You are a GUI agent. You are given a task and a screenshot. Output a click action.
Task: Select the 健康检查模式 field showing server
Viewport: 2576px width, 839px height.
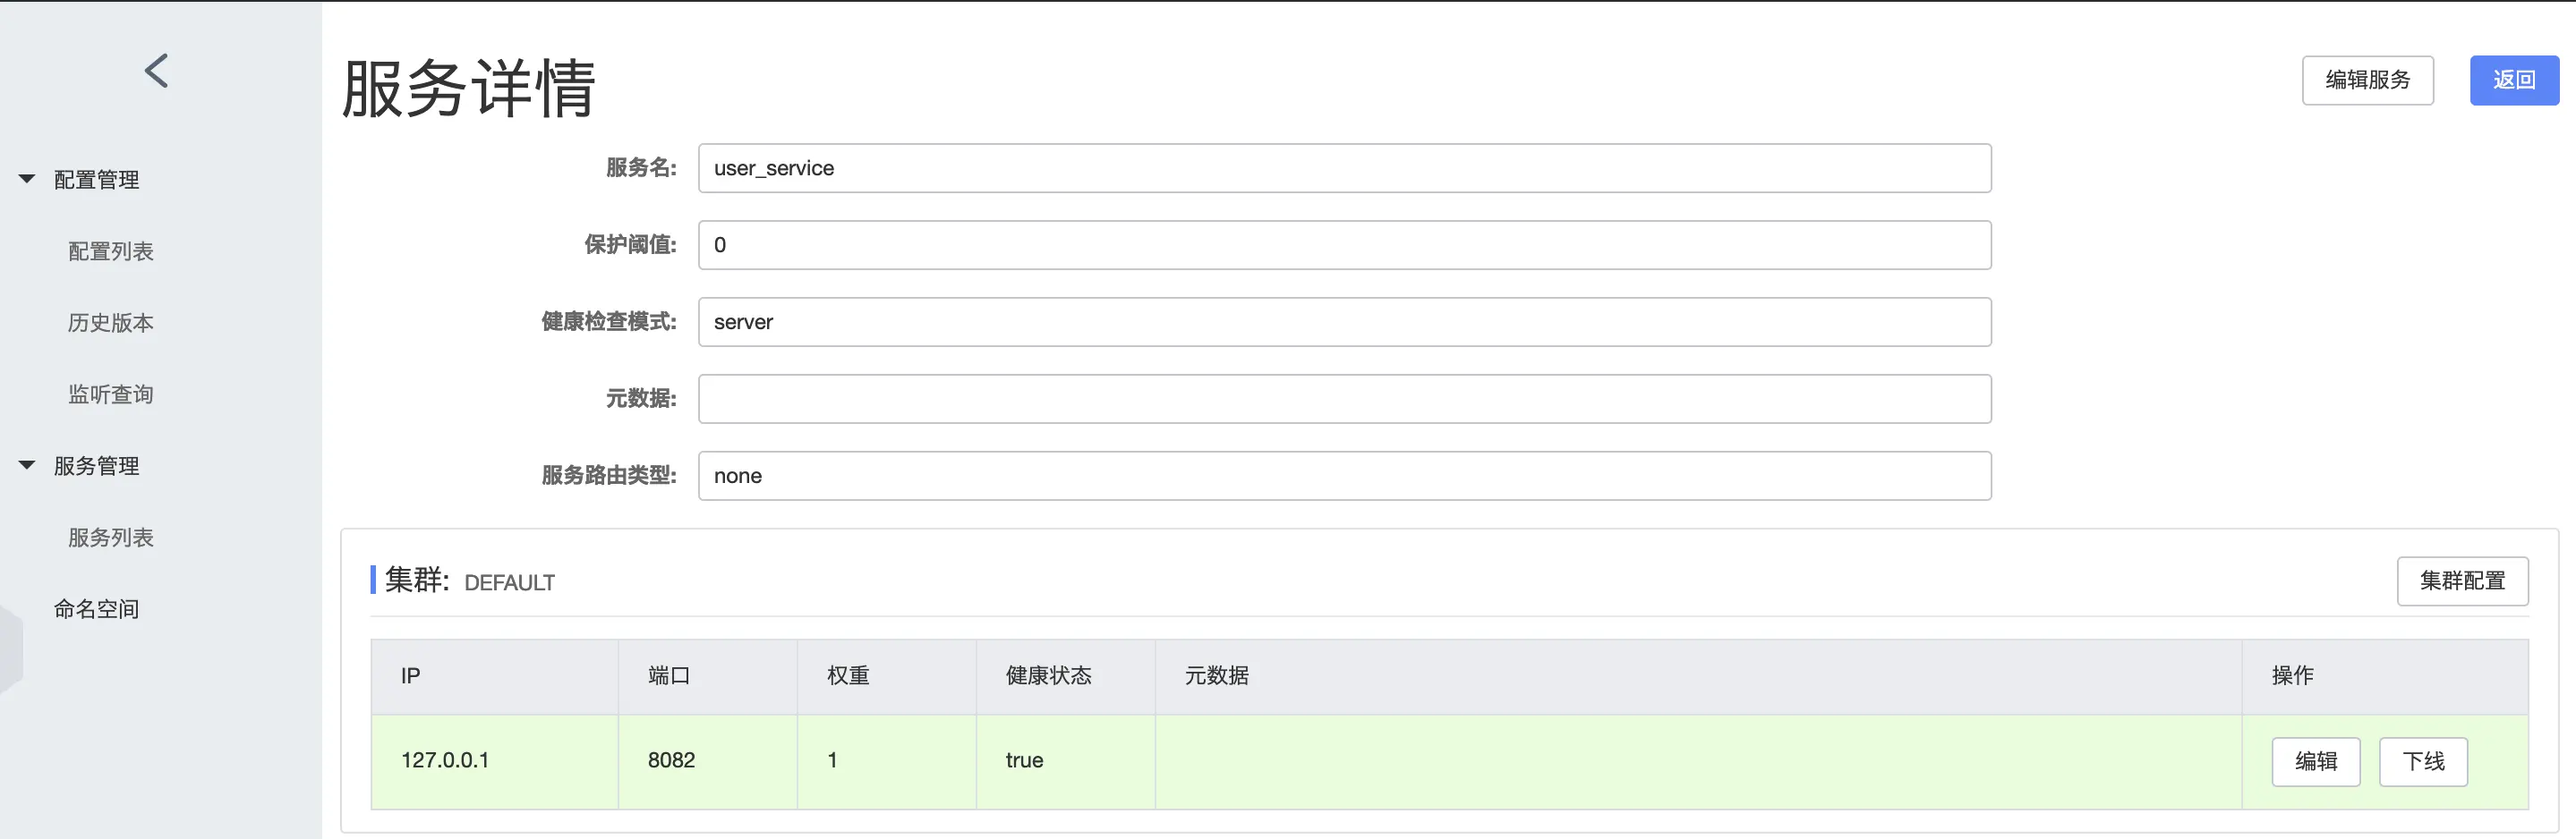(x=1344, y=322)
